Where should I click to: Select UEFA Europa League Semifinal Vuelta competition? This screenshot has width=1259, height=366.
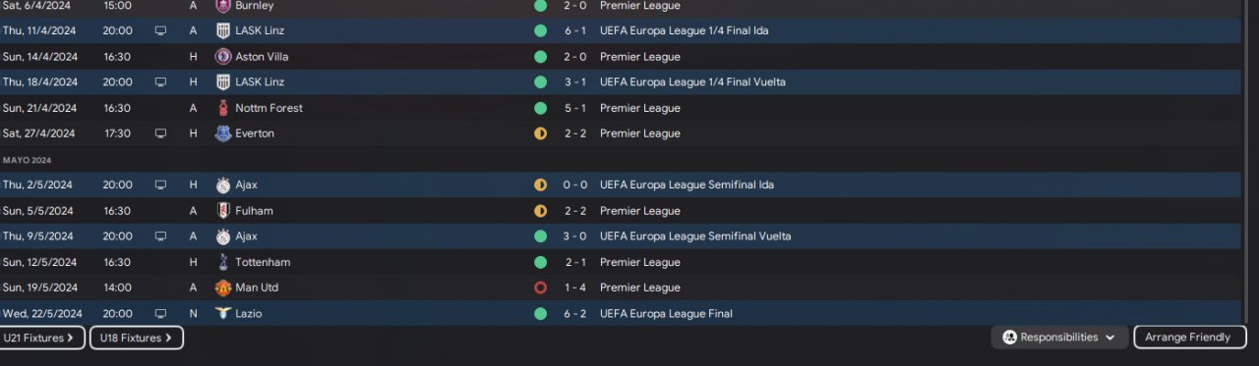pos(695,236)
